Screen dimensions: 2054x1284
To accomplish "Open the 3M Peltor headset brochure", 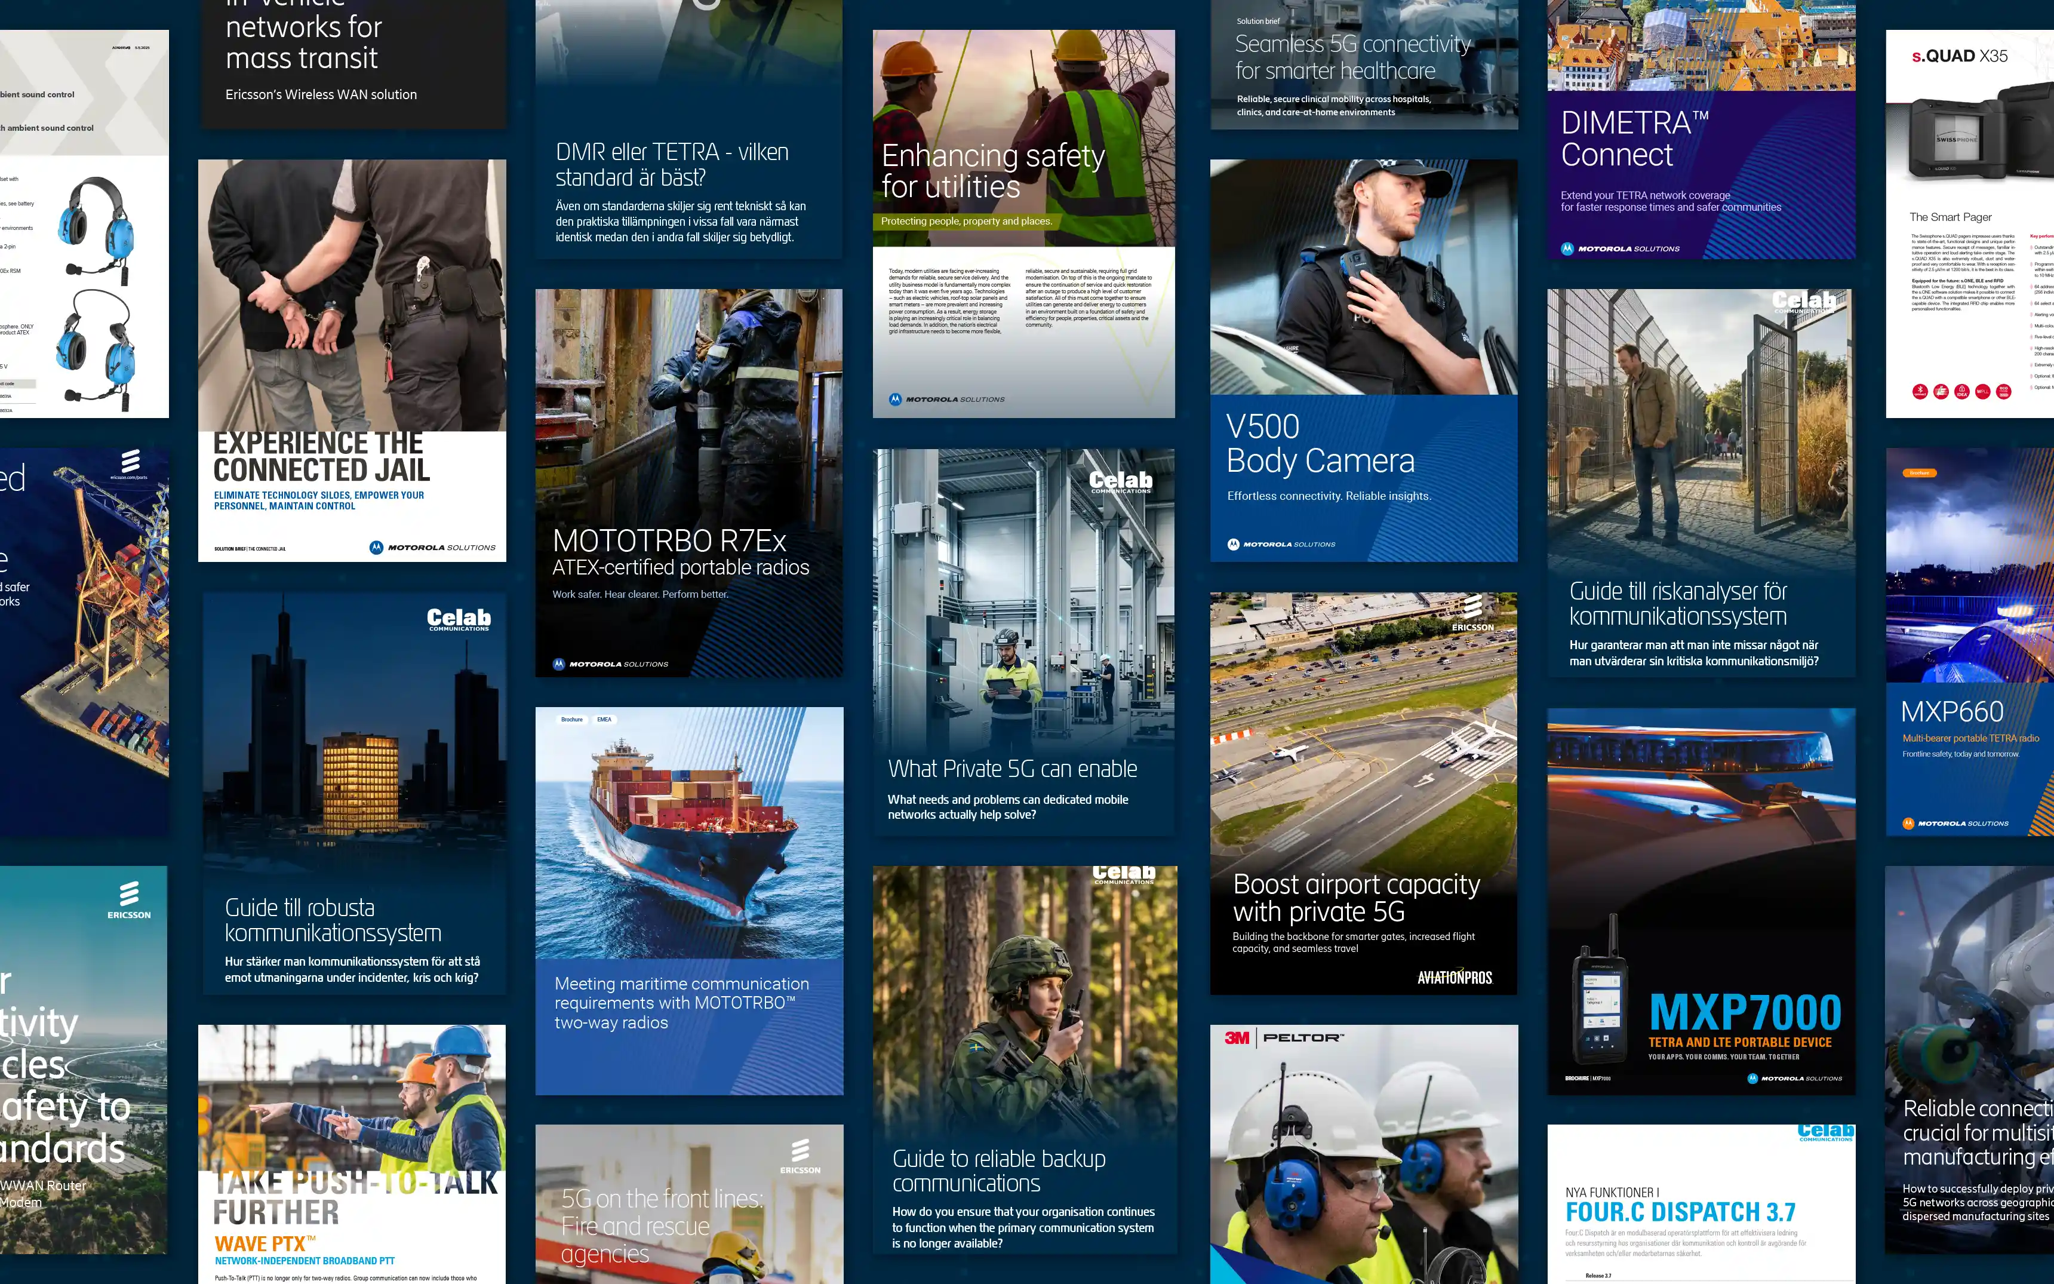I will coord(1364,1154).
